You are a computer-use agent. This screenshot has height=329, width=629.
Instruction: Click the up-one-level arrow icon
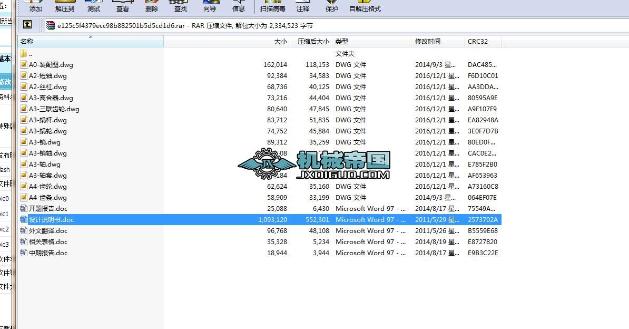(x=27, y=24)
